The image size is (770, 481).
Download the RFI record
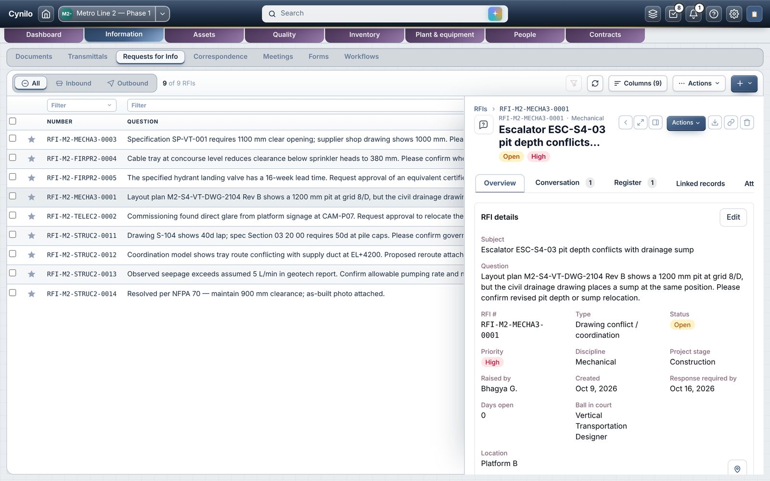(x=715, y=123)
